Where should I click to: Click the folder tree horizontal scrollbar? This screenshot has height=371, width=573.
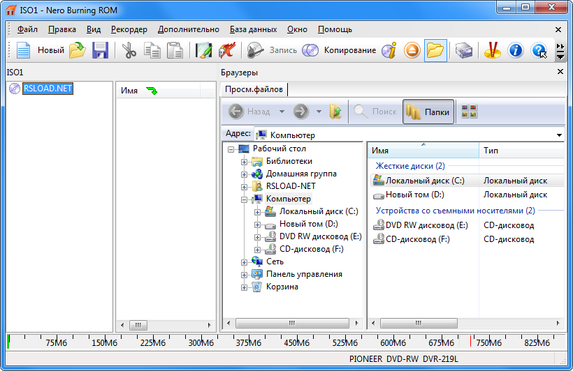(292, 323)
